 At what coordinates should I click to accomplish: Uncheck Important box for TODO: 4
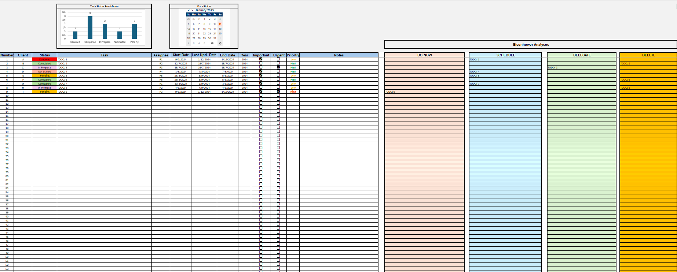point(261,71)
